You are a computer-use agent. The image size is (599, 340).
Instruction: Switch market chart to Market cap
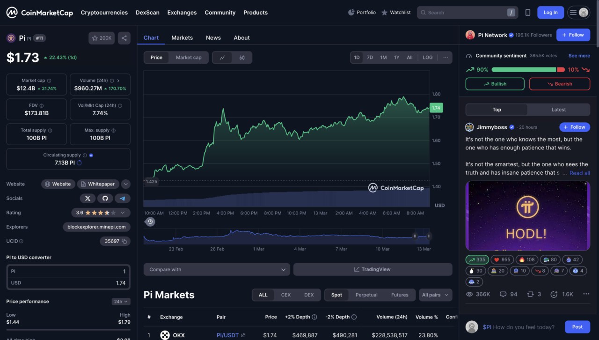(189, 57)
